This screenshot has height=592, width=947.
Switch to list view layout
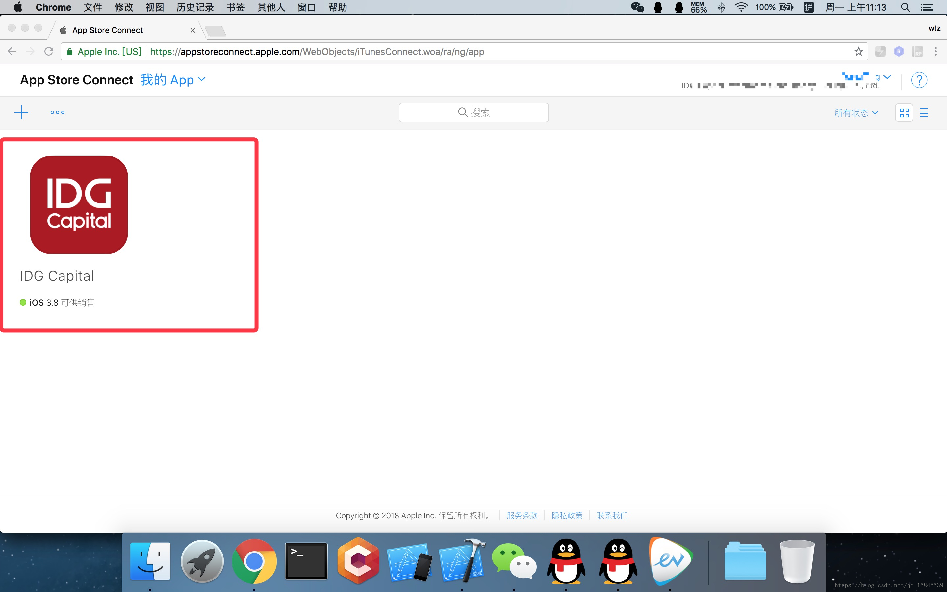point(924,113)
